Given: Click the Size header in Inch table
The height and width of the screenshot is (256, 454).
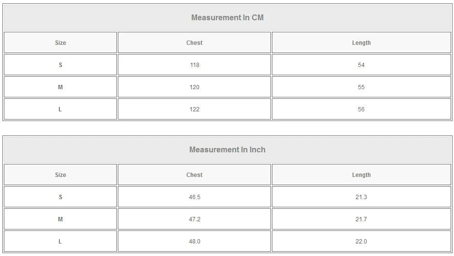Looking at the screenshot, I should click(x=60, y=175).
